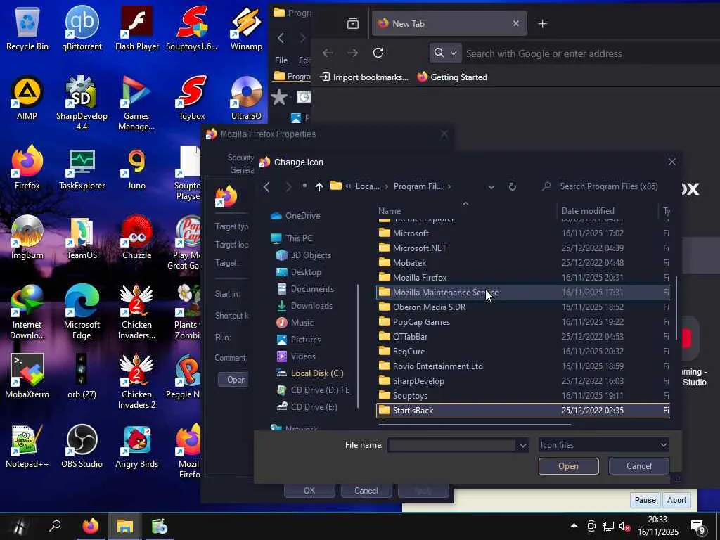Viewport: 720px width, 540px height.
Task: Click Up arrow in Change Icon dialog
Action: 319,186
